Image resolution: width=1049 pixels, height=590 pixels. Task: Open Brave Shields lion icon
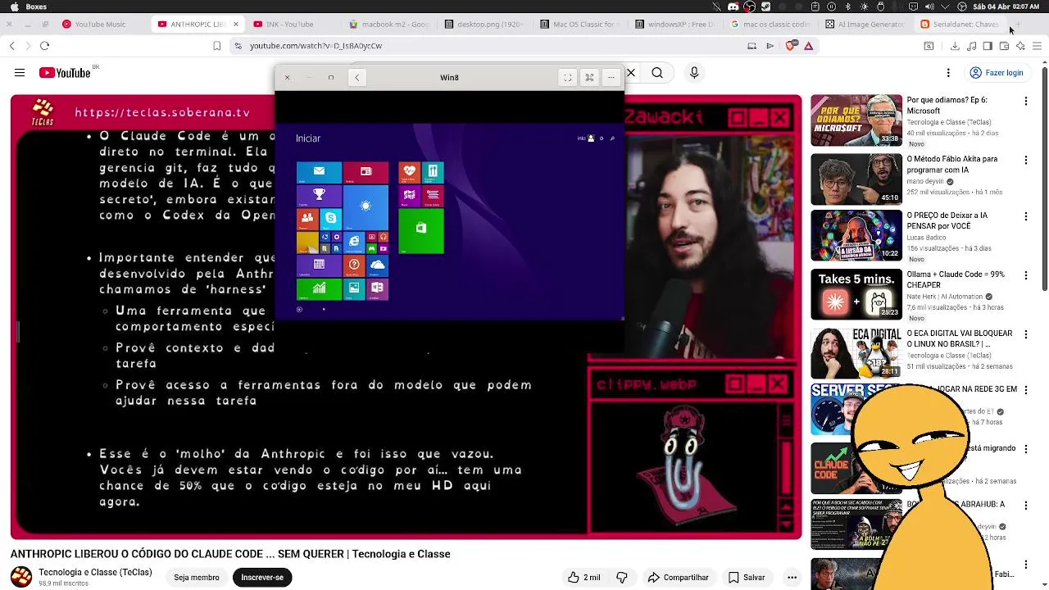point(790,46)
